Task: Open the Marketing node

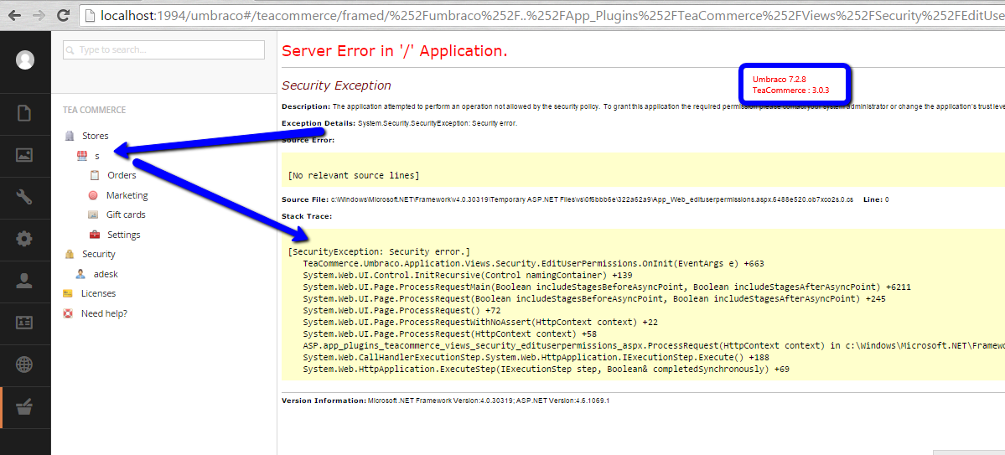Action: click(x=127, y=194)
